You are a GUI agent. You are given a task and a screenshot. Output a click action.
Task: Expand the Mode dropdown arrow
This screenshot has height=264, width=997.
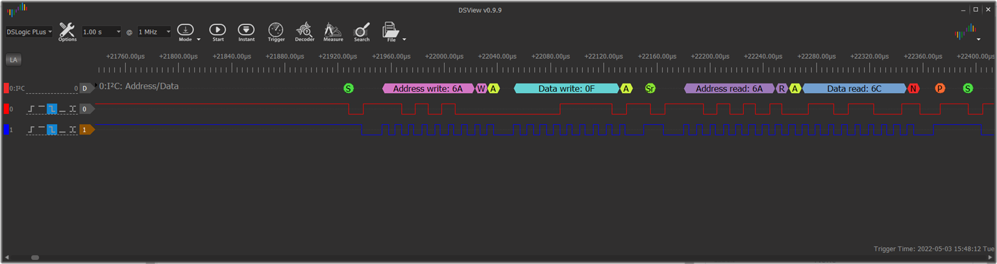[199, 39]
